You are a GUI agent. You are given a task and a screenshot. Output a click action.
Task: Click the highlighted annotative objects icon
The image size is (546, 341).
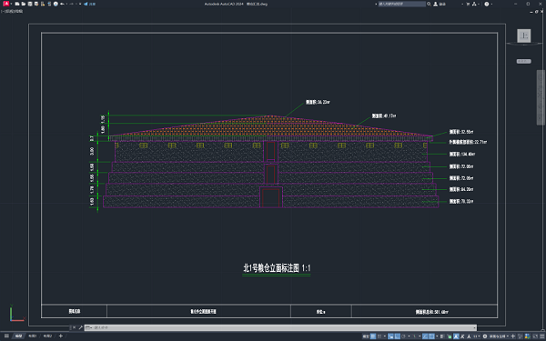[x=456, y=336]
